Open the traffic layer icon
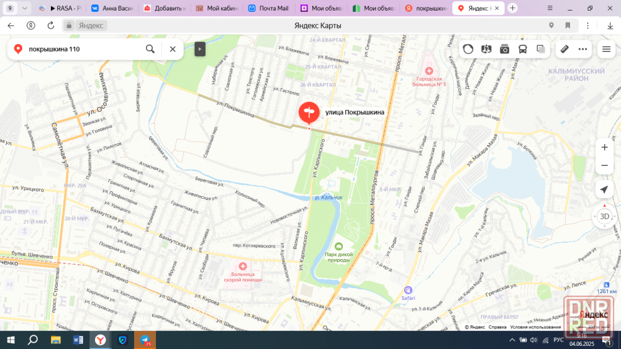The height and width of the screenshot is (349, 621). 468,49
